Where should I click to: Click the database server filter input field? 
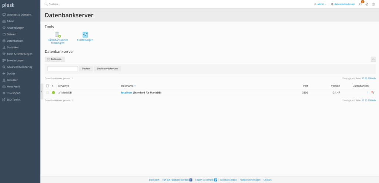tap(63, 69)
